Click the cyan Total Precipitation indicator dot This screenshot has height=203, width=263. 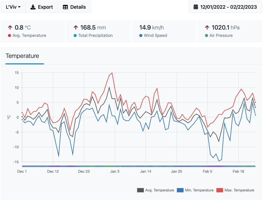(75, 35)
